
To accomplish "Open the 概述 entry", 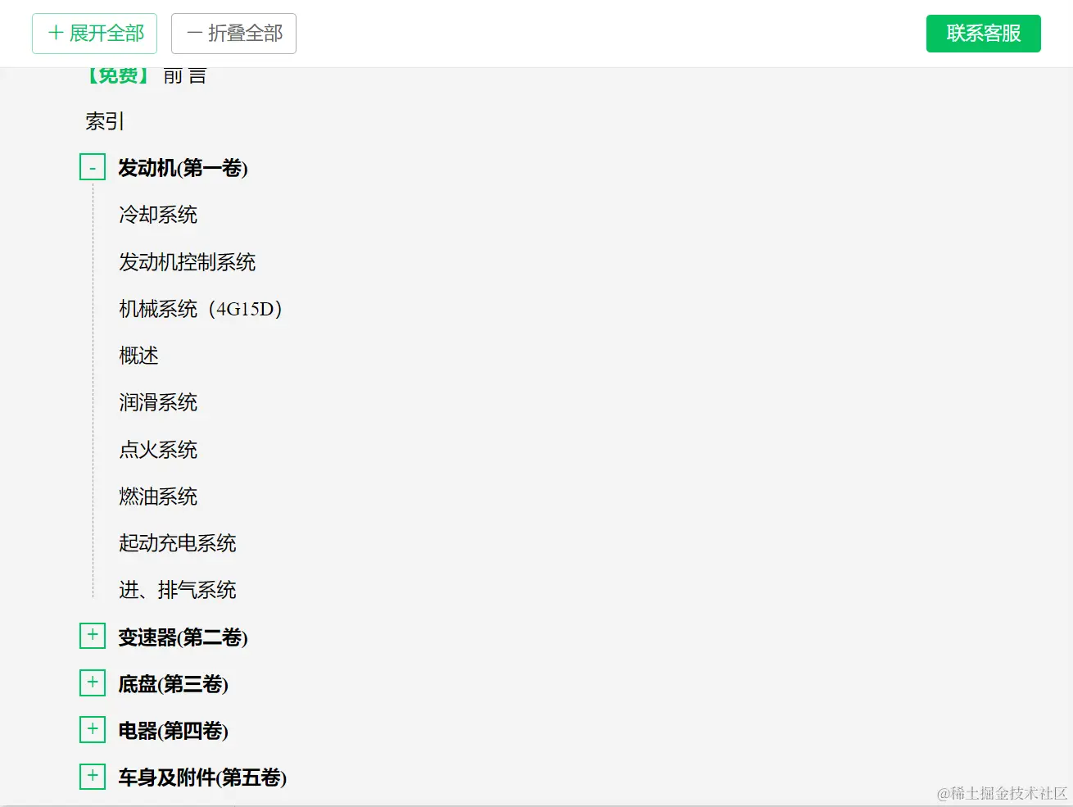I will click(x=138, y=356).
